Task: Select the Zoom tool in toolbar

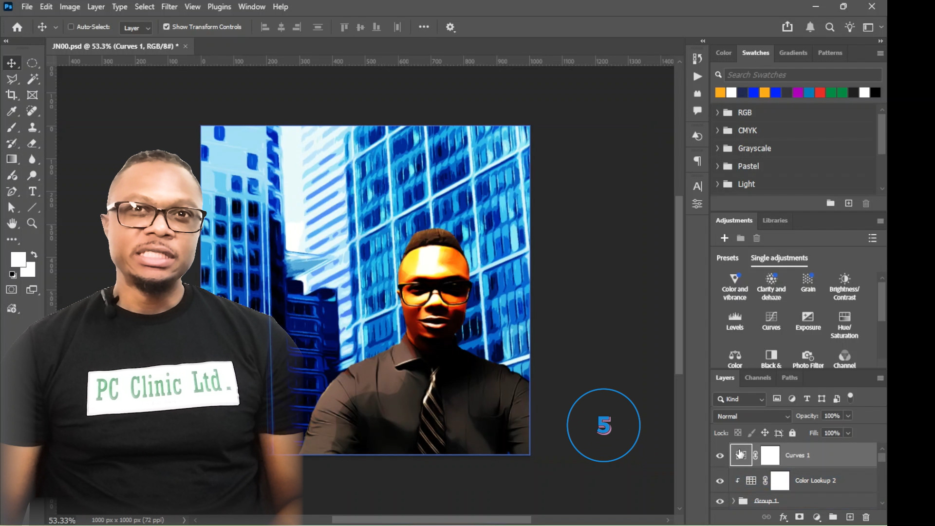Action: point(32,224)
